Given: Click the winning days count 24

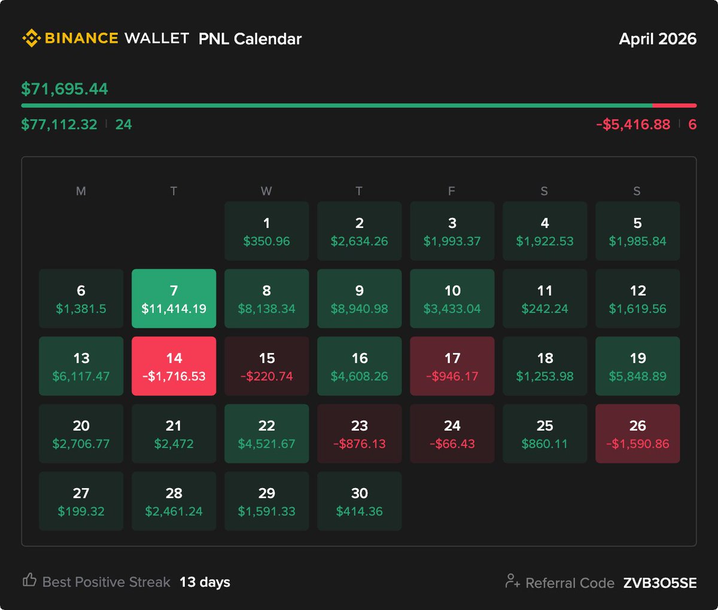Looking at the screenshot, I should click(x=124, y=124).
